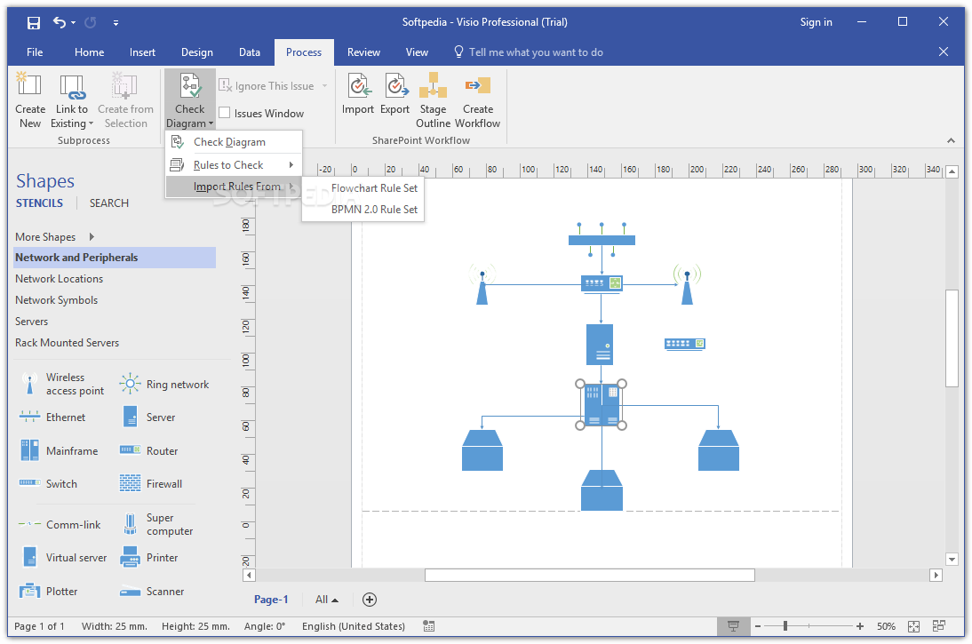Select the Comm-link shape
The height and width of the screenshot is (644, 972).
(59, 524)
